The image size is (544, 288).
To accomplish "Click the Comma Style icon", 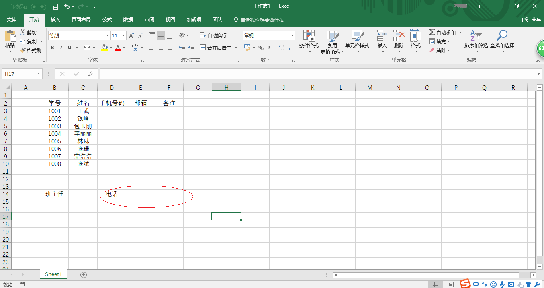I will tap(270, 48).
